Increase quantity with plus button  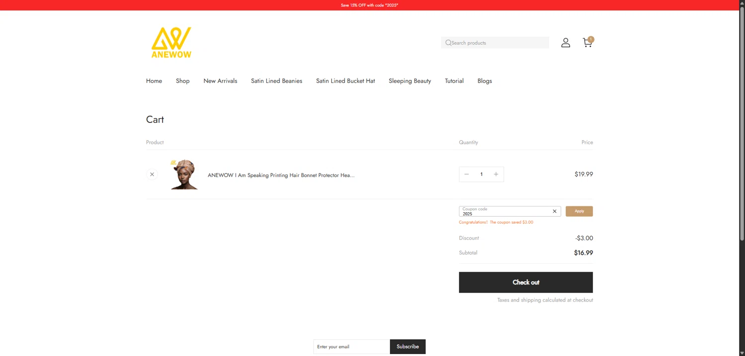(x=496, y=174)
